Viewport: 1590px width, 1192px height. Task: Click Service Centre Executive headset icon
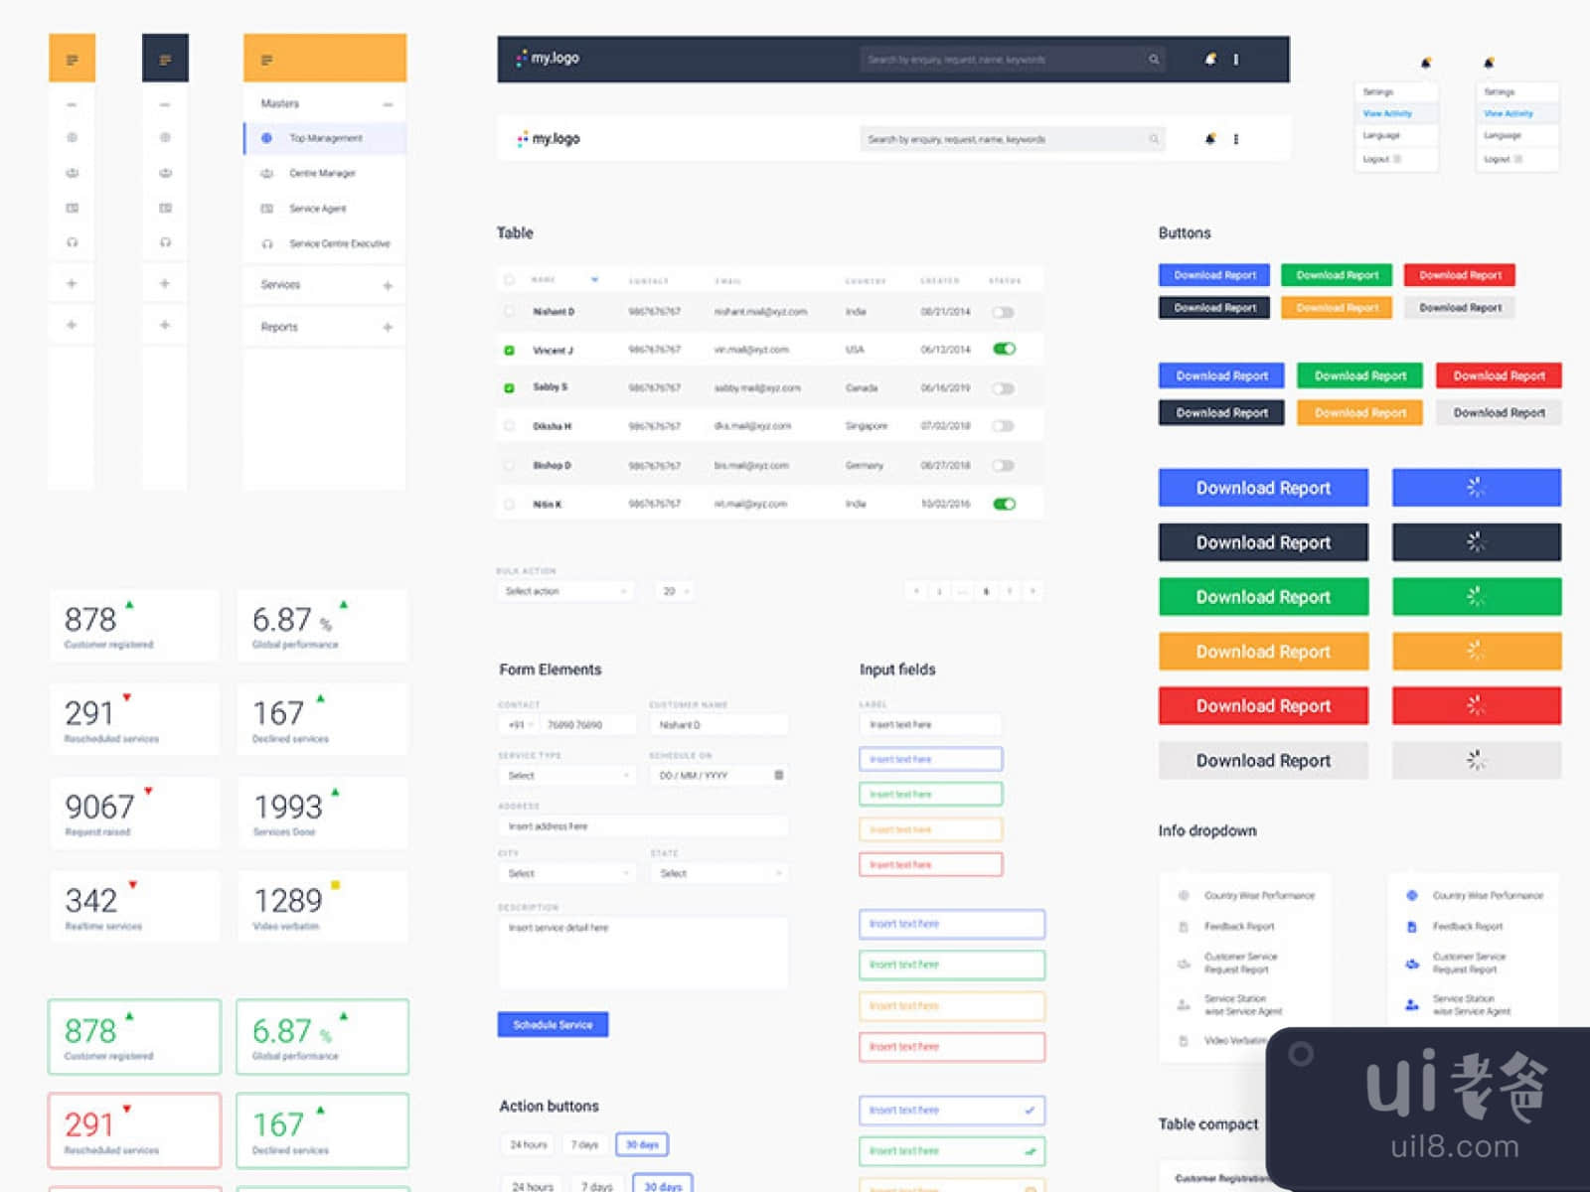(x=266, y=243)
